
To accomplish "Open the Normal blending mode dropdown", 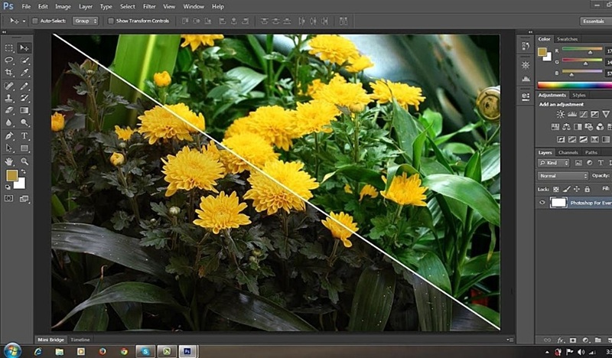I will 562,176.
